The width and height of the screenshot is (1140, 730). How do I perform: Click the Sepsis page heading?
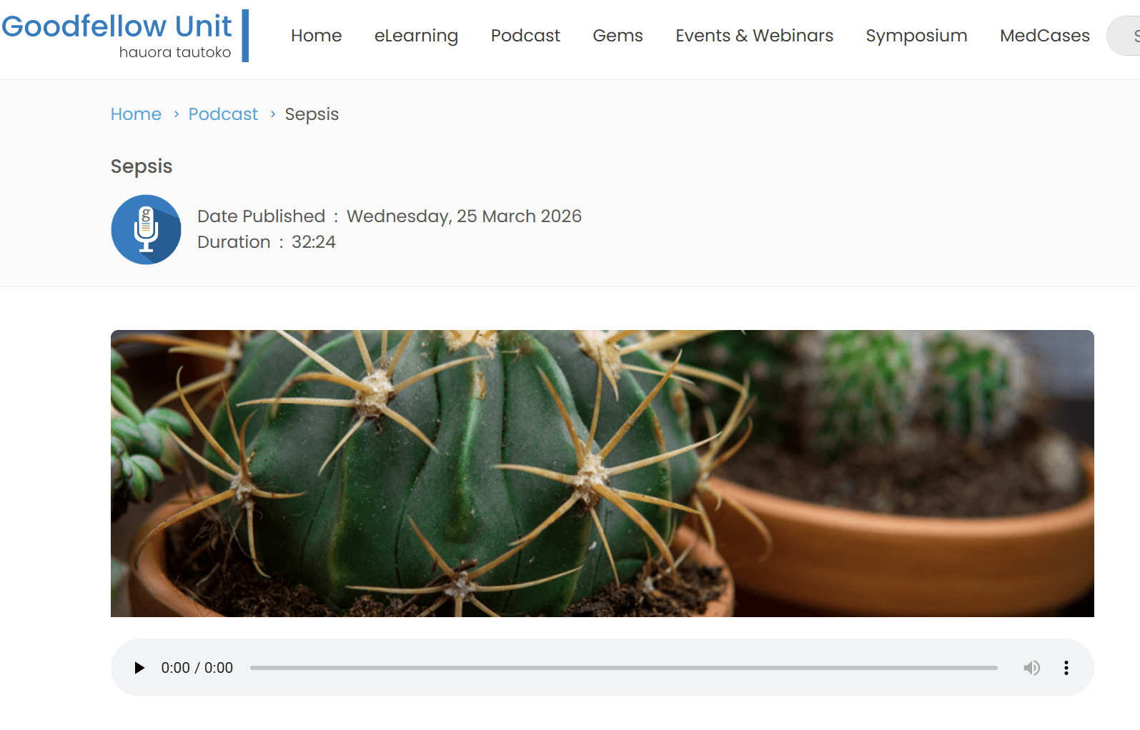click(x=142, y=166)
